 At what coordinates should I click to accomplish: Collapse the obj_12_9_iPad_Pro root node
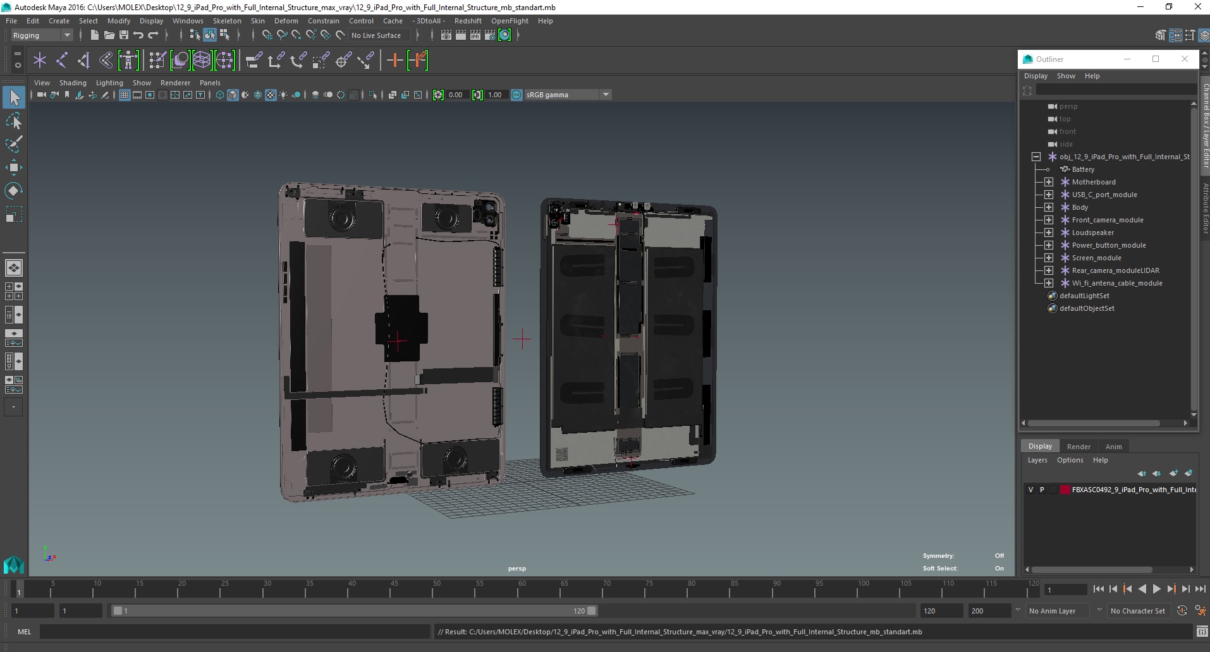(1036, 157)
